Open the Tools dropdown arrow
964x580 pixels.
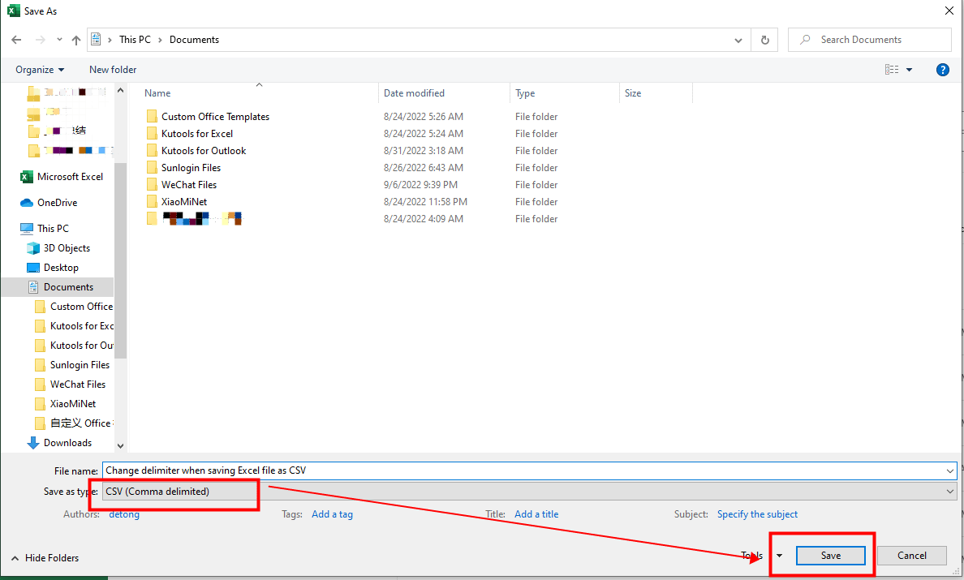point(779,556)
